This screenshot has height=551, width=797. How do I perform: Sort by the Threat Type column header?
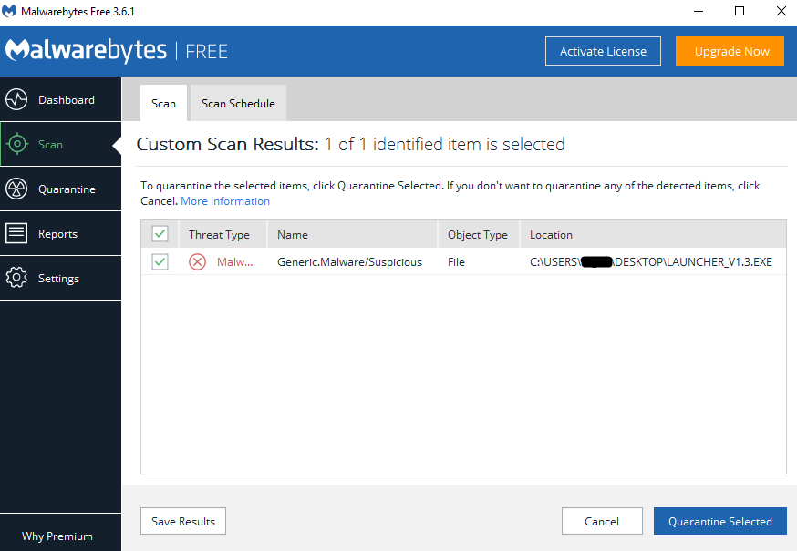(223, 235)
